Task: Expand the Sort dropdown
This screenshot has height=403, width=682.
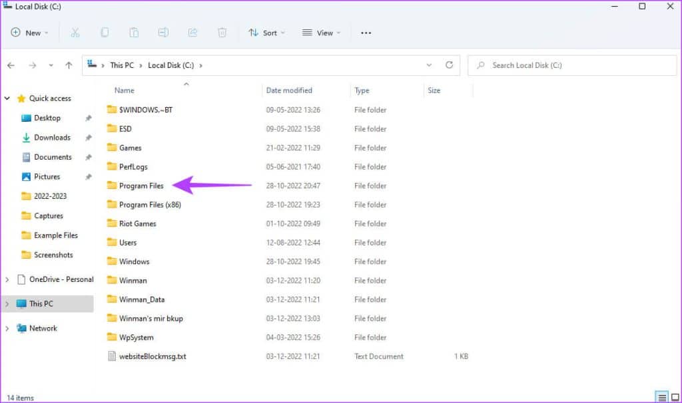Action: [x=267, y=33]
